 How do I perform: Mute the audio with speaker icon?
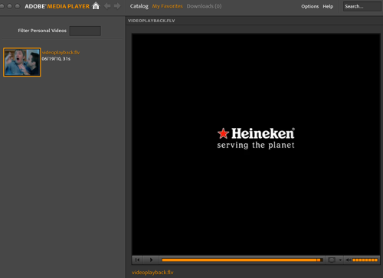(x=349, y=260)
